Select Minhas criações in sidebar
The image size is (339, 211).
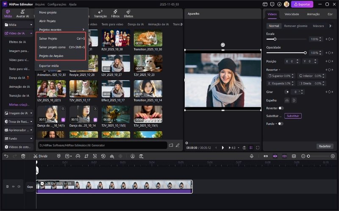(x=19, y=105)
